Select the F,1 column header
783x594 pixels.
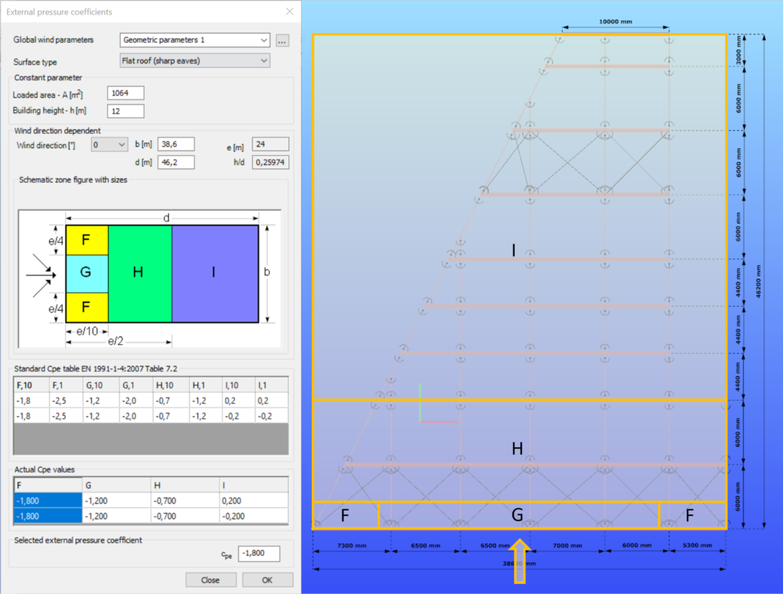pos(66,385)
